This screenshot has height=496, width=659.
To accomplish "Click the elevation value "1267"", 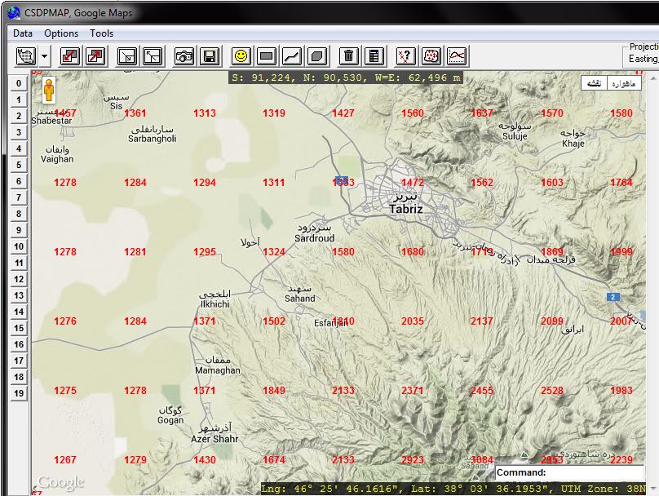I will click(x=65, y=460).
